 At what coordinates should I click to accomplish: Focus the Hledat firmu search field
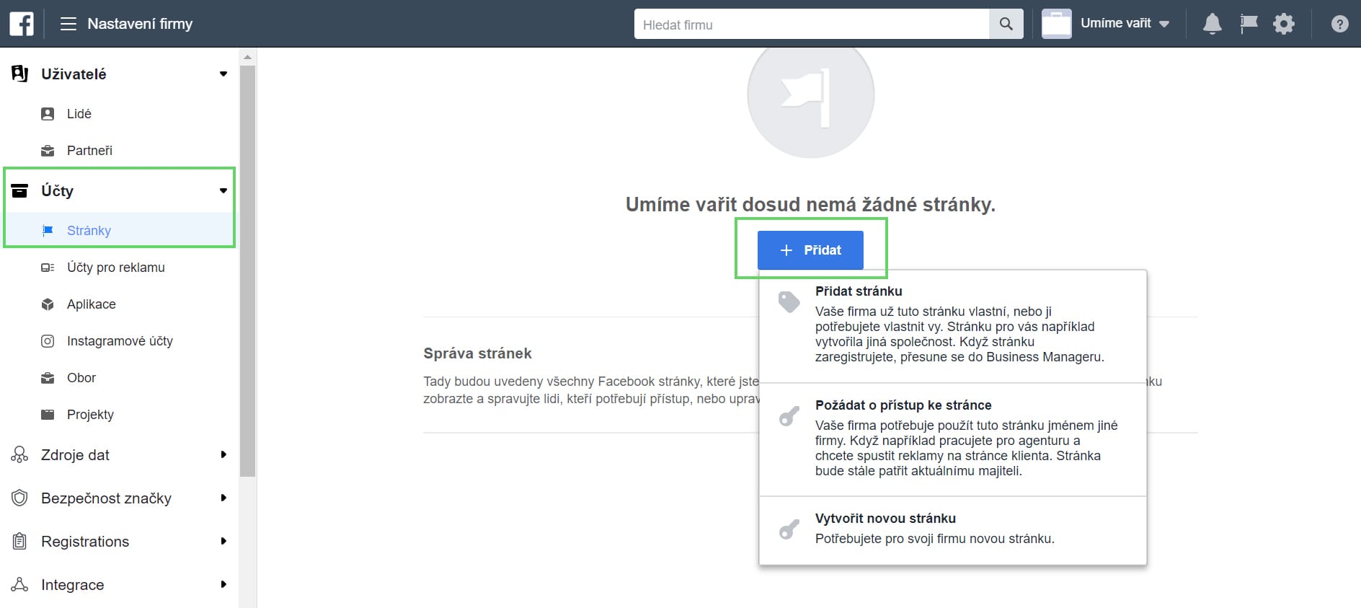811,25
